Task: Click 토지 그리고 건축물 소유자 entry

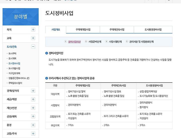Action: 116,116
